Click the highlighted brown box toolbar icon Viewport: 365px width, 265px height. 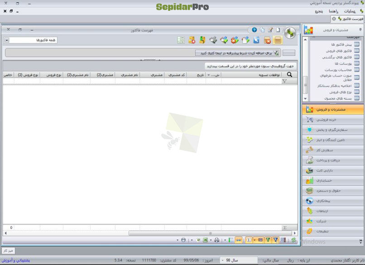(x=278, y=40)
